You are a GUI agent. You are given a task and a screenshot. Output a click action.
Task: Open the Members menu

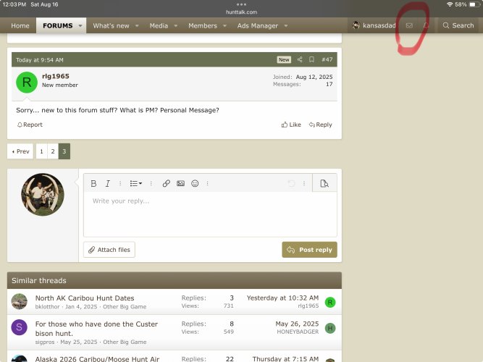coord(203,26)
